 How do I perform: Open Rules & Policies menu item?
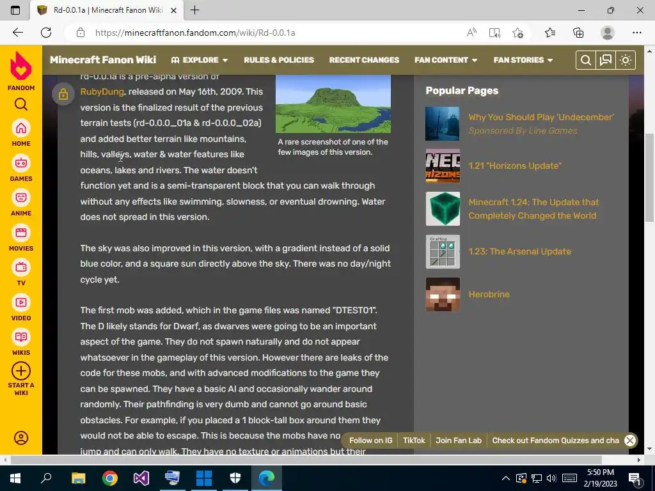tap(279, 60)
